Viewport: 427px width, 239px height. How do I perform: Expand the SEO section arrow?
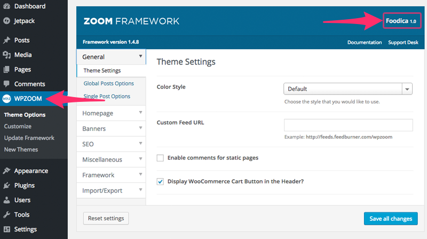(140, 144)
